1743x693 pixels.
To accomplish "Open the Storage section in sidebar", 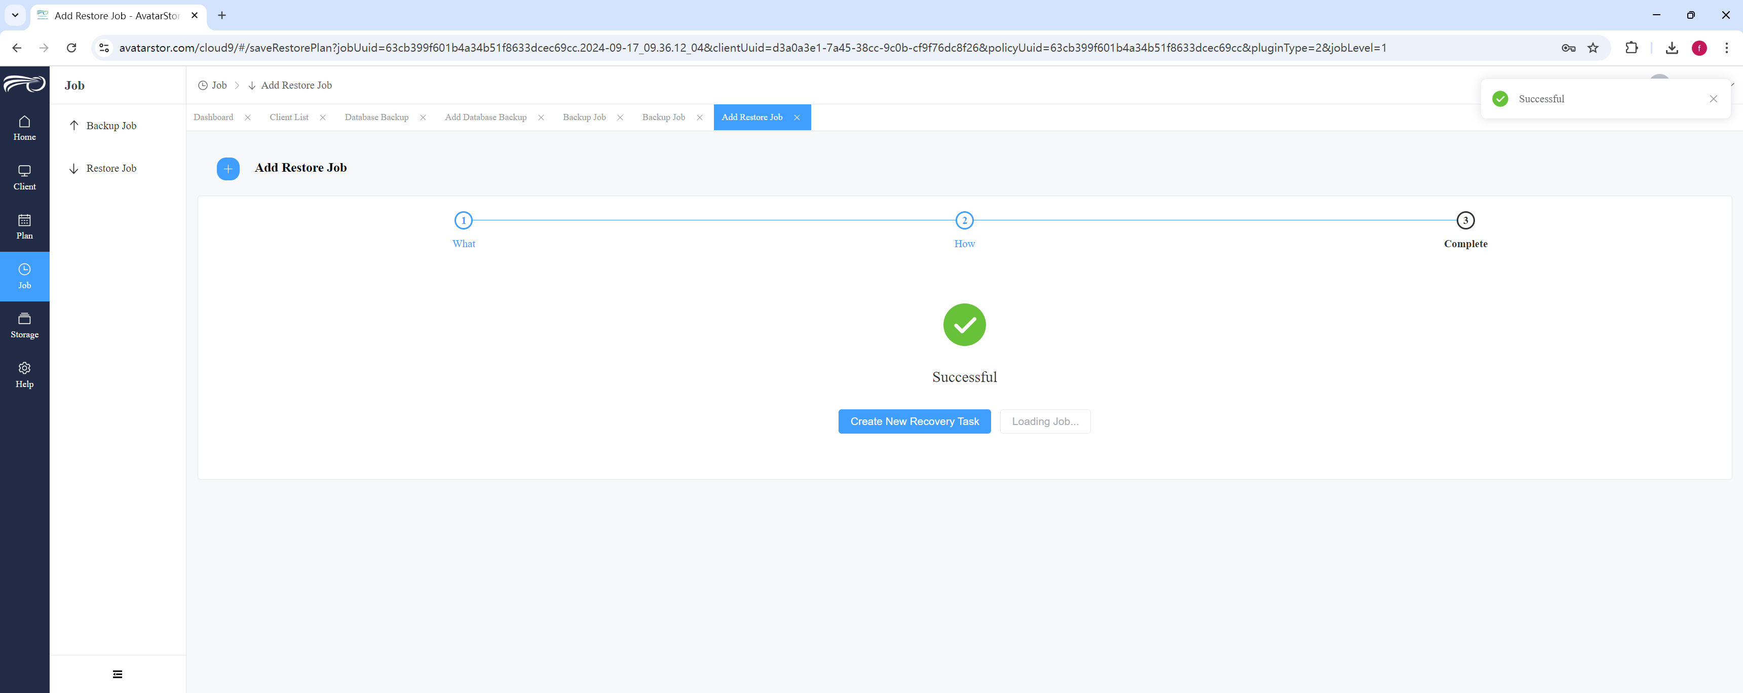I will 24,326.
